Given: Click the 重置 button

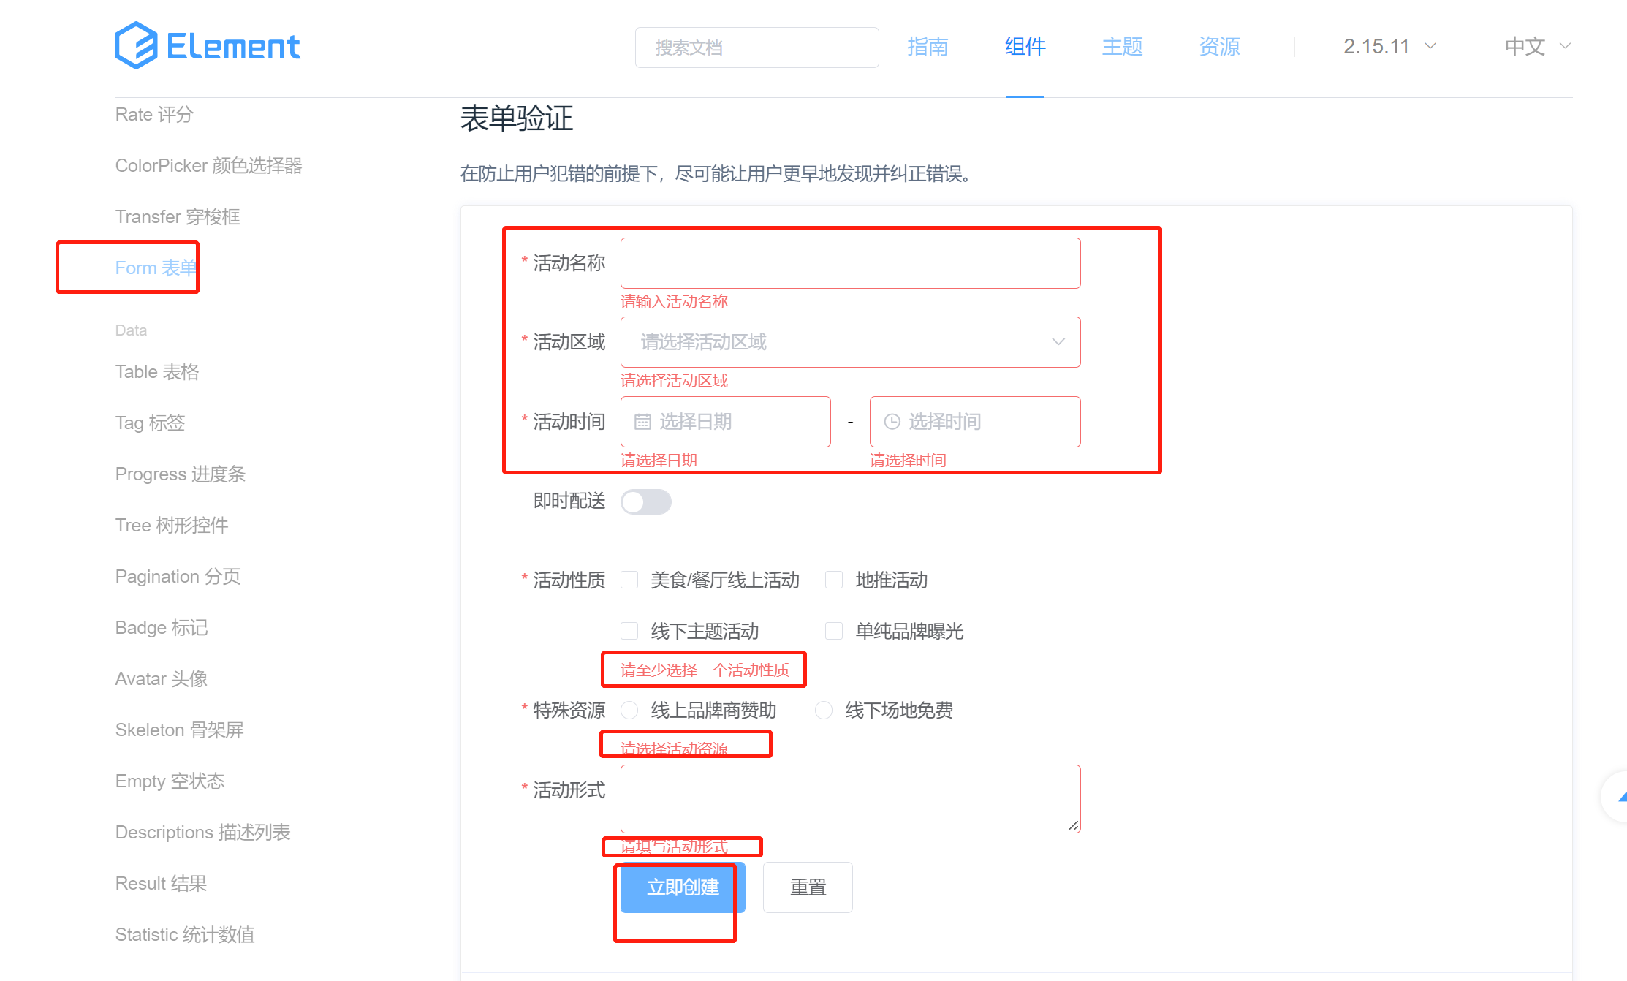Looking at the screenshot, I should click(808, 887).
